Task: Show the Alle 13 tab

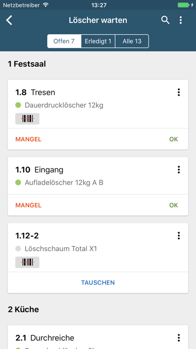Action: [x=132, y=41]
